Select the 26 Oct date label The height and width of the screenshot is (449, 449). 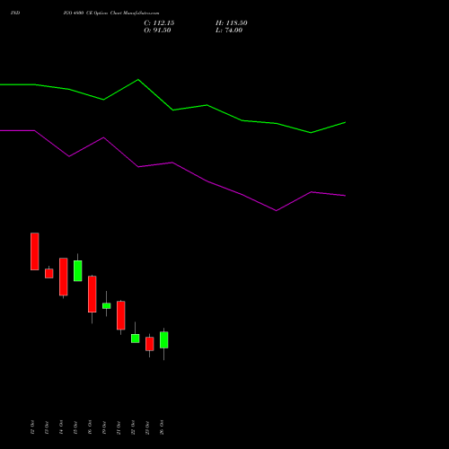pos(162,427)
